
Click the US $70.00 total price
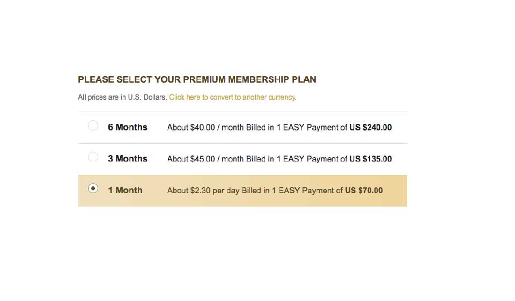coord(364,190)
